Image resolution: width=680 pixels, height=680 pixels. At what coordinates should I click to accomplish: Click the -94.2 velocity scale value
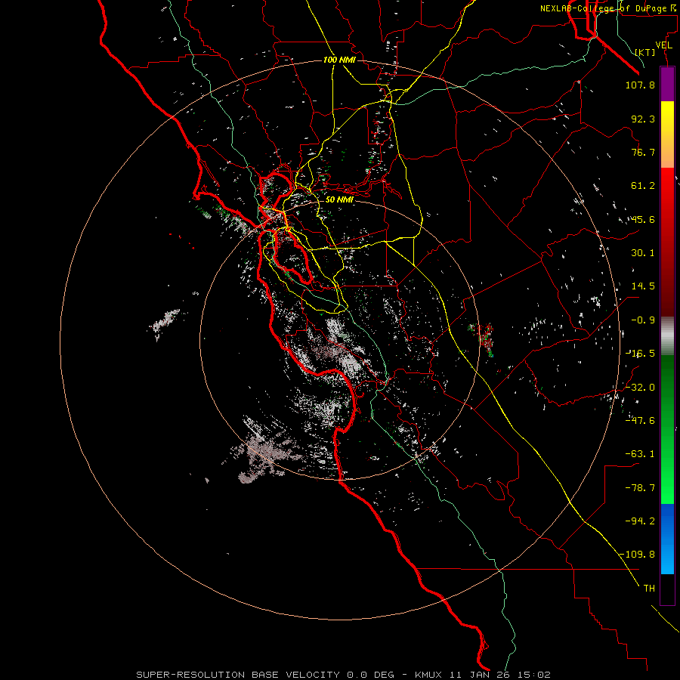click(640, 521)
